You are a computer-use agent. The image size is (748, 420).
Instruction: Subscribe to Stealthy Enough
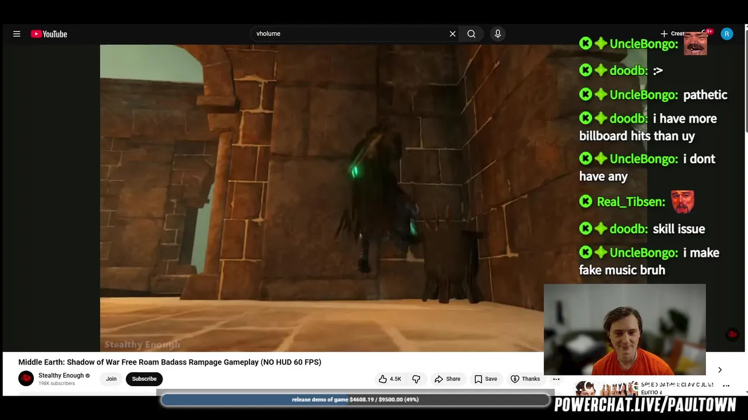pyautogui.click(x=144, y=379)
